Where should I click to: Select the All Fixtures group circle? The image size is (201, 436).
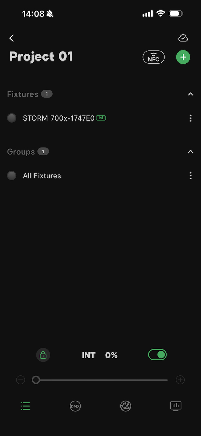(x=12, y=175)
